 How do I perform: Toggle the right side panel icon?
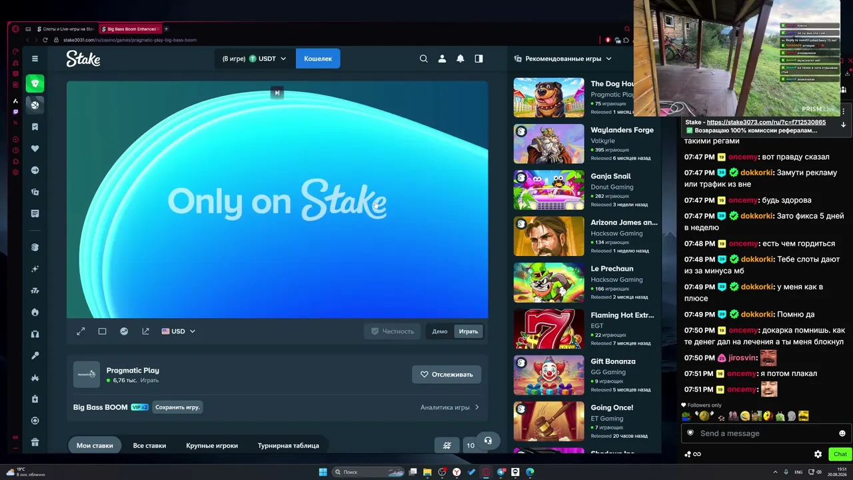pyautogui.click(x=478, y=59)
